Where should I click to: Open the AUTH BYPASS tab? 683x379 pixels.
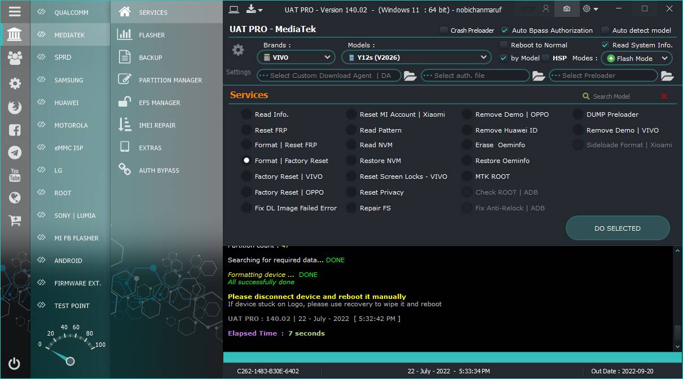(x=166, y=170)
